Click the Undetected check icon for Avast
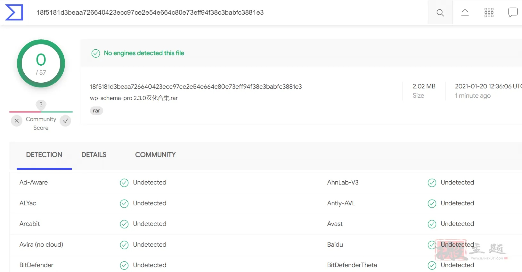This screenshot has width=522, height=272. 432,224
